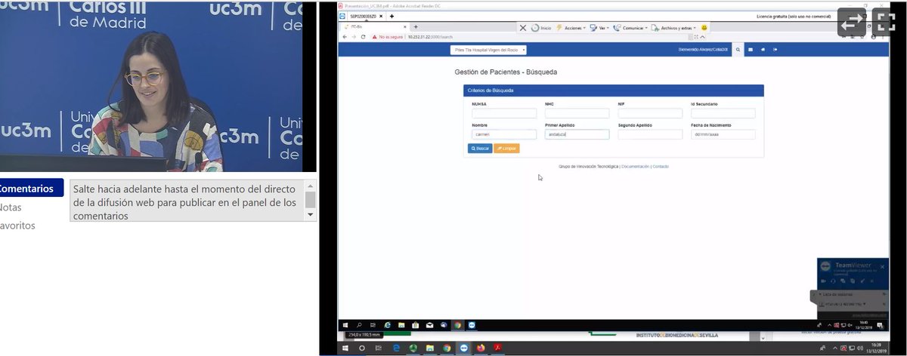Open Chrome in the remote desktop taskbar

458,324
